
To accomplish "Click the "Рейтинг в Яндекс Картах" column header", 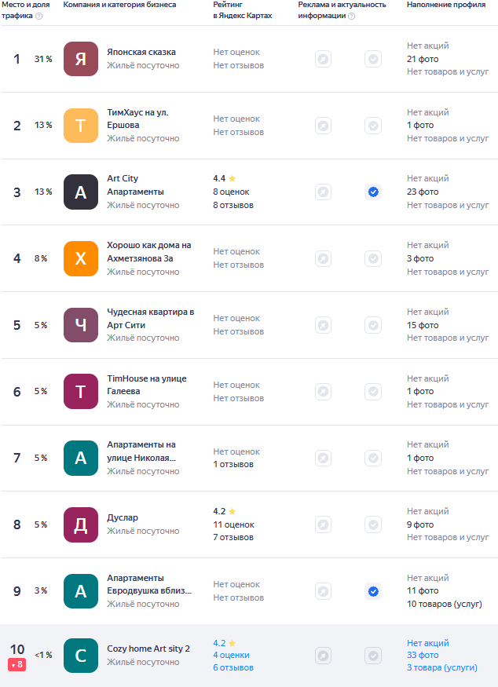I will [243, 10].
